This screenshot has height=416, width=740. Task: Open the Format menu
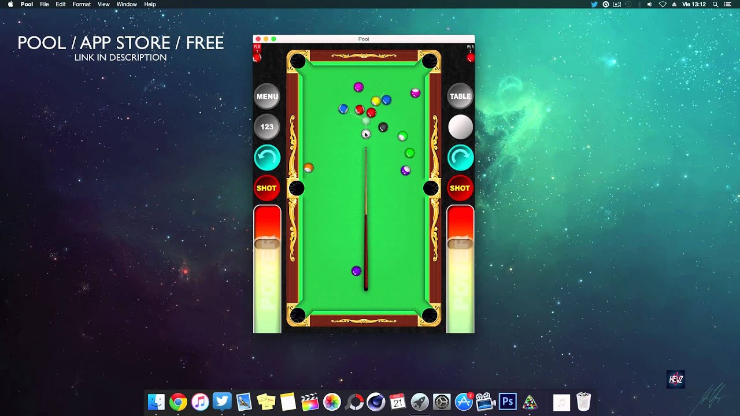[82, 4]
